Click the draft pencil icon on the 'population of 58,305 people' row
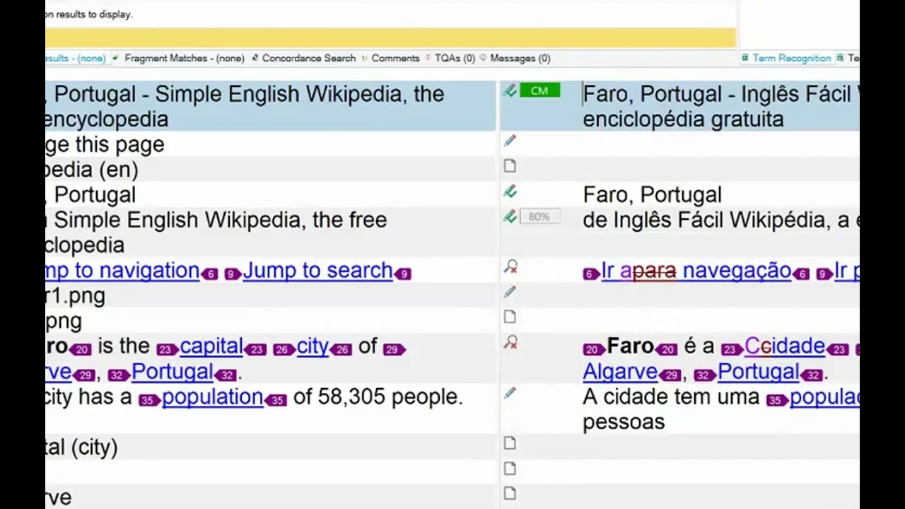The width and height of the screenshot is (905, 509). (x=510, y=393)
